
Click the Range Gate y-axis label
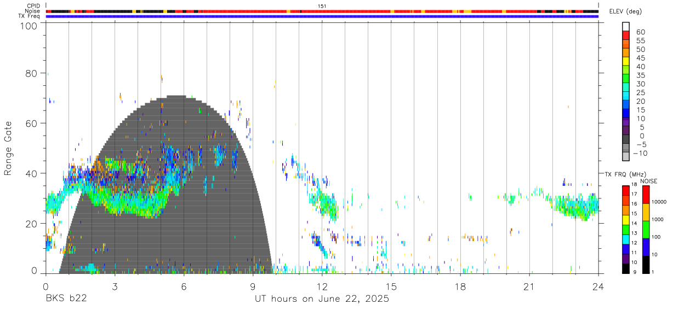(8, 148)
